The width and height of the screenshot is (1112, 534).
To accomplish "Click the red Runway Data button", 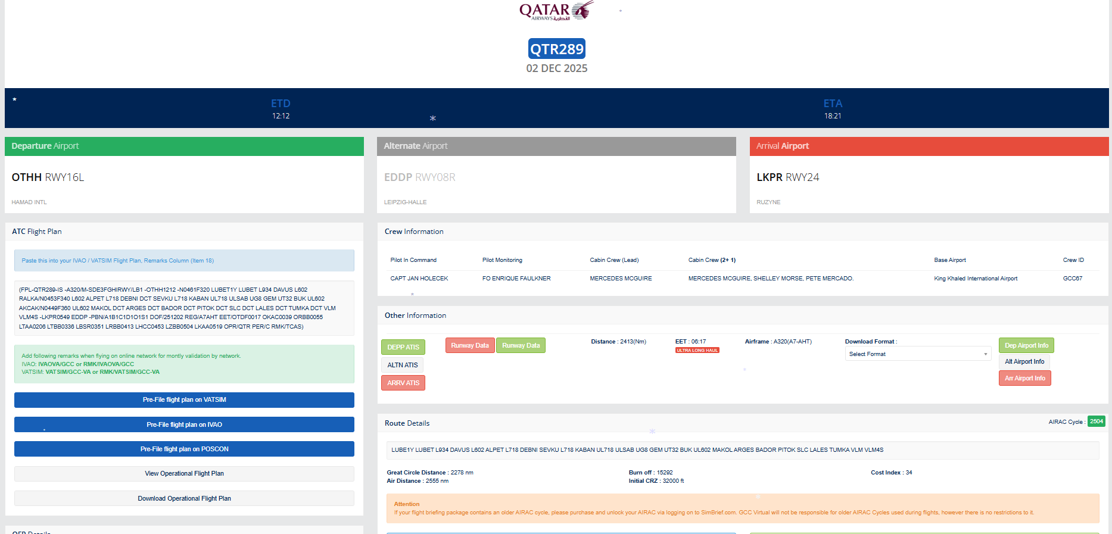I will tap(470, 345).
